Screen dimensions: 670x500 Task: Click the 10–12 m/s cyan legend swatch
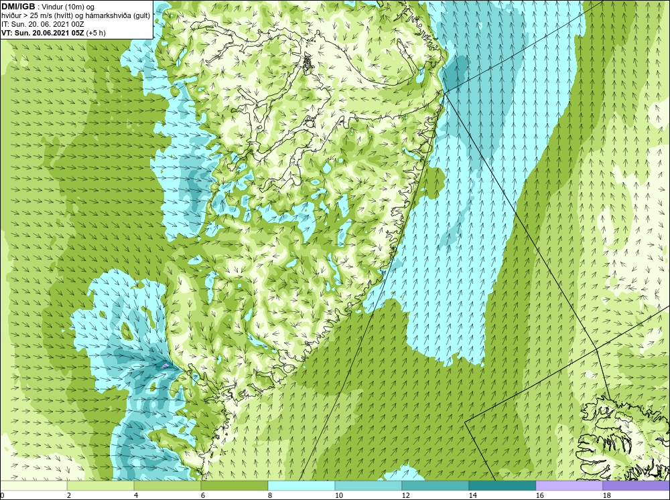368,486
